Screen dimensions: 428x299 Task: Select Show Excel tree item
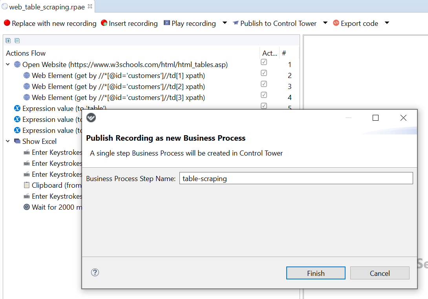tap(39, 141)
